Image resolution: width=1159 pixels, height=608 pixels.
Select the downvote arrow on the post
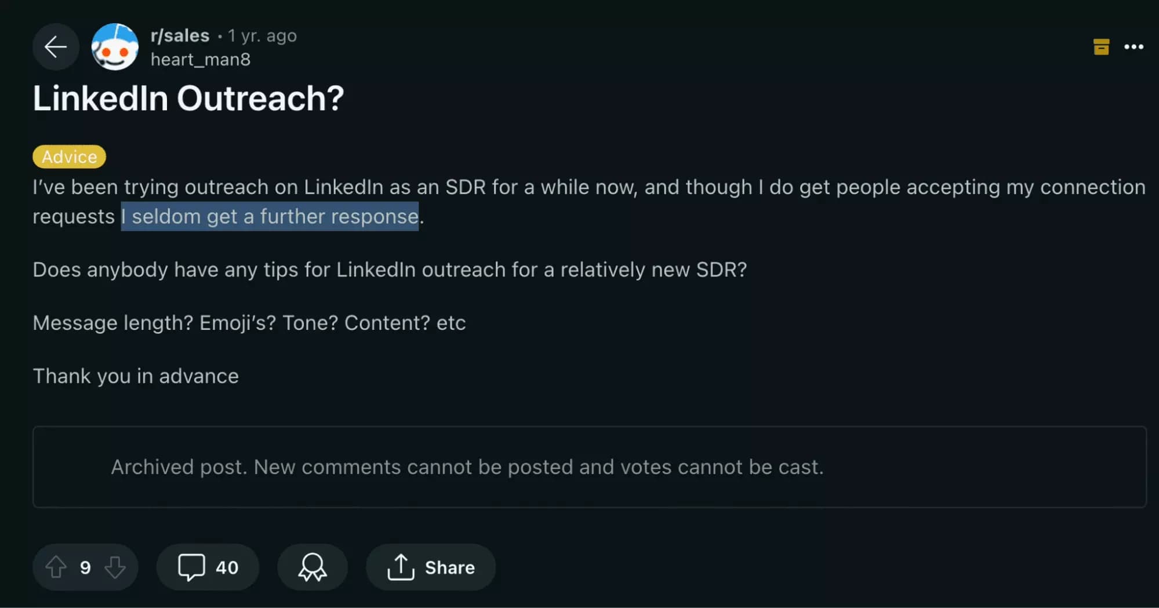(x=114, y=567)
